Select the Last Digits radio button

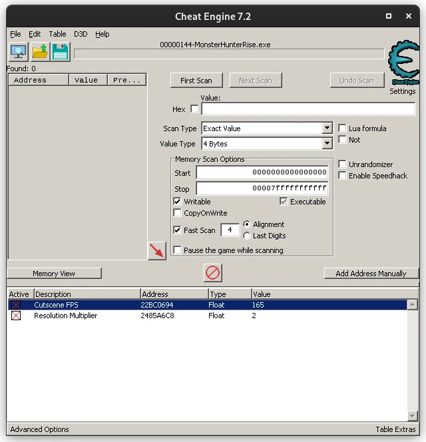pos(247,236)
